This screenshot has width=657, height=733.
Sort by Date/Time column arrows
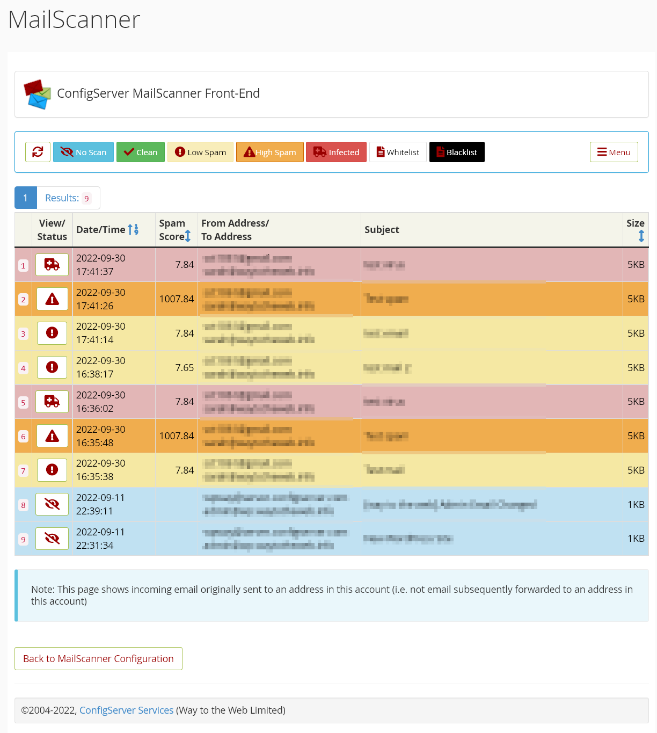pos(133,230)
